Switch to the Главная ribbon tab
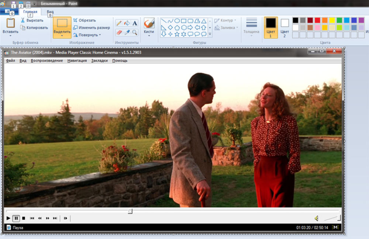The width and height of the screenshot is (369, 239). click(x=30, y=11)
